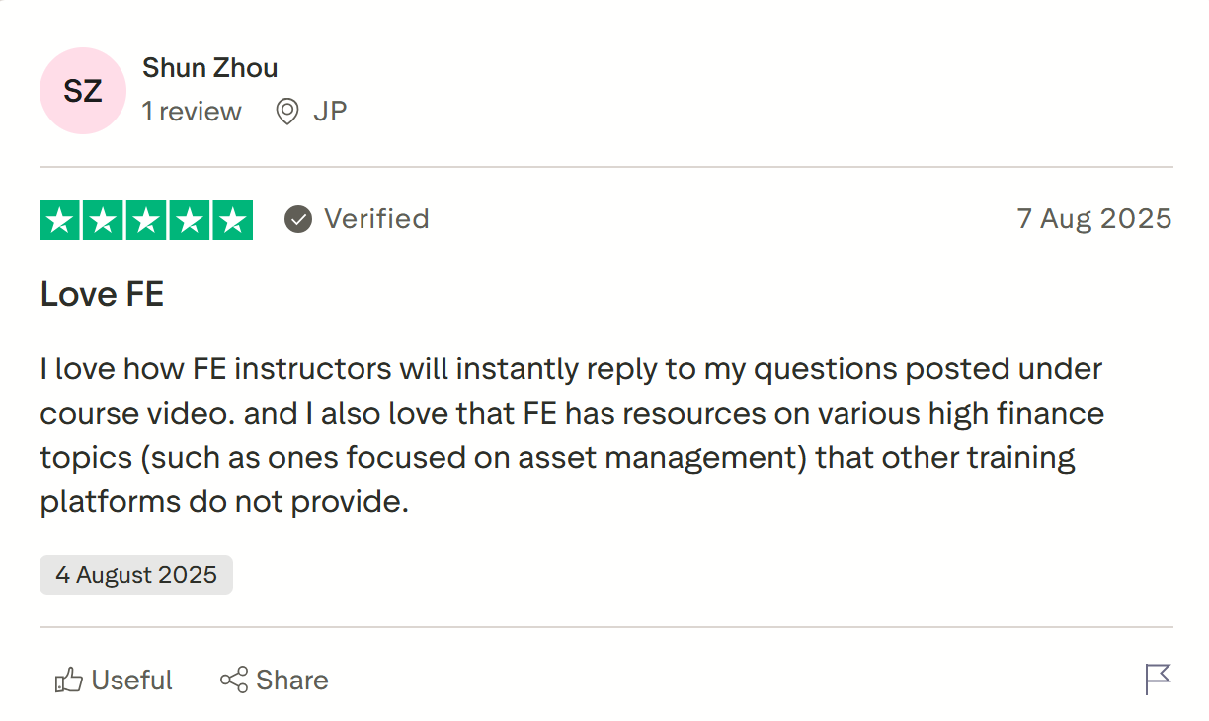Click the second green rating star
Image resolution: width=1209 pixels, height=721 pixels.
click(x=104, y=219)
